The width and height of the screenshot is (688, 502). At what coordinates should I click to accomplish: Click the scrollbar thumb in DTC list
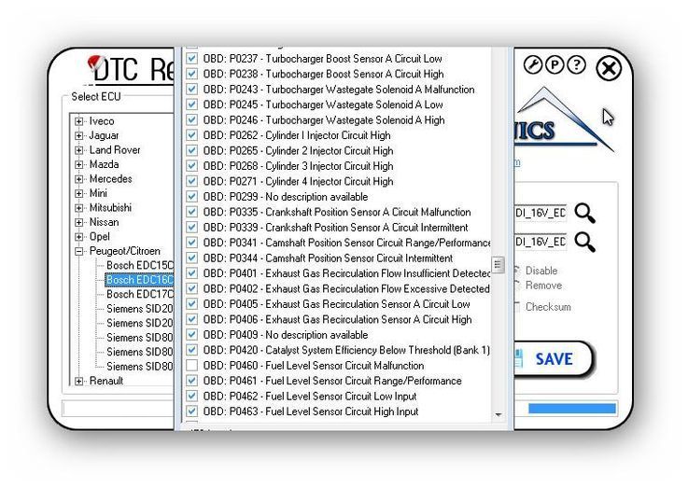[x=498, y=264]
